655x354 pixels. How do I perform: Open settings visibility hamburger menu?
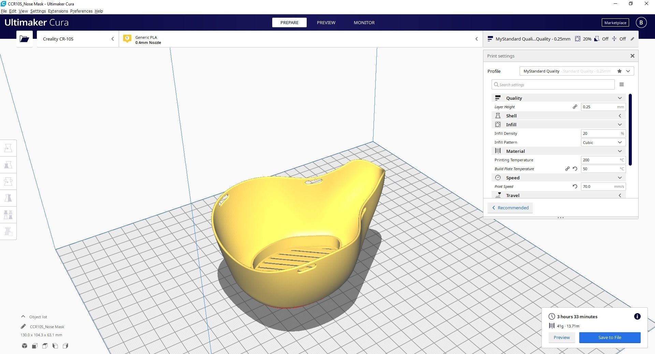(621, 84)
